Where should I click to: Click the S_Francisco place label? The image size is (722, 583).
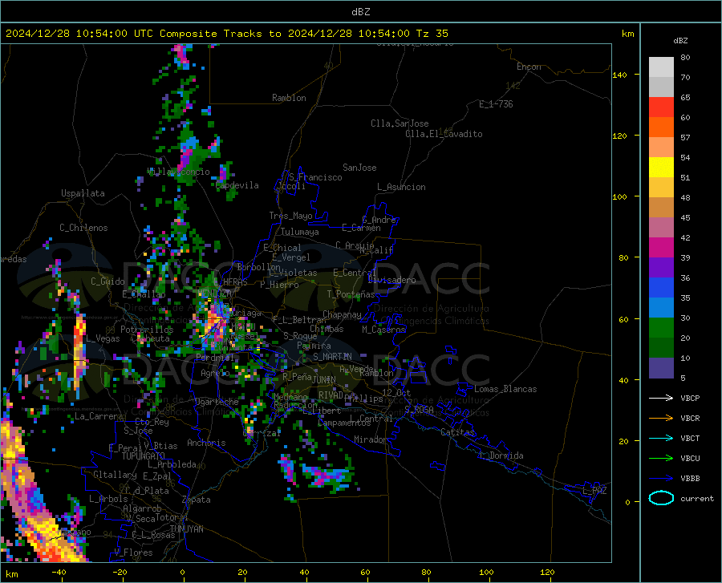tap(315, 177)
